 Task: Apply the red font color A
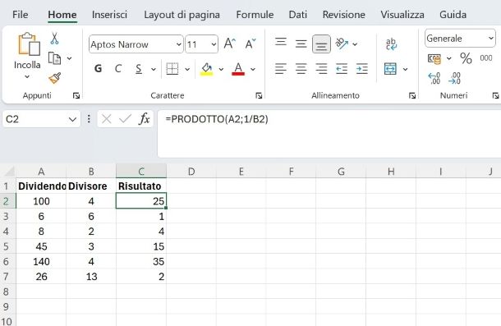[x=238, y=69]
